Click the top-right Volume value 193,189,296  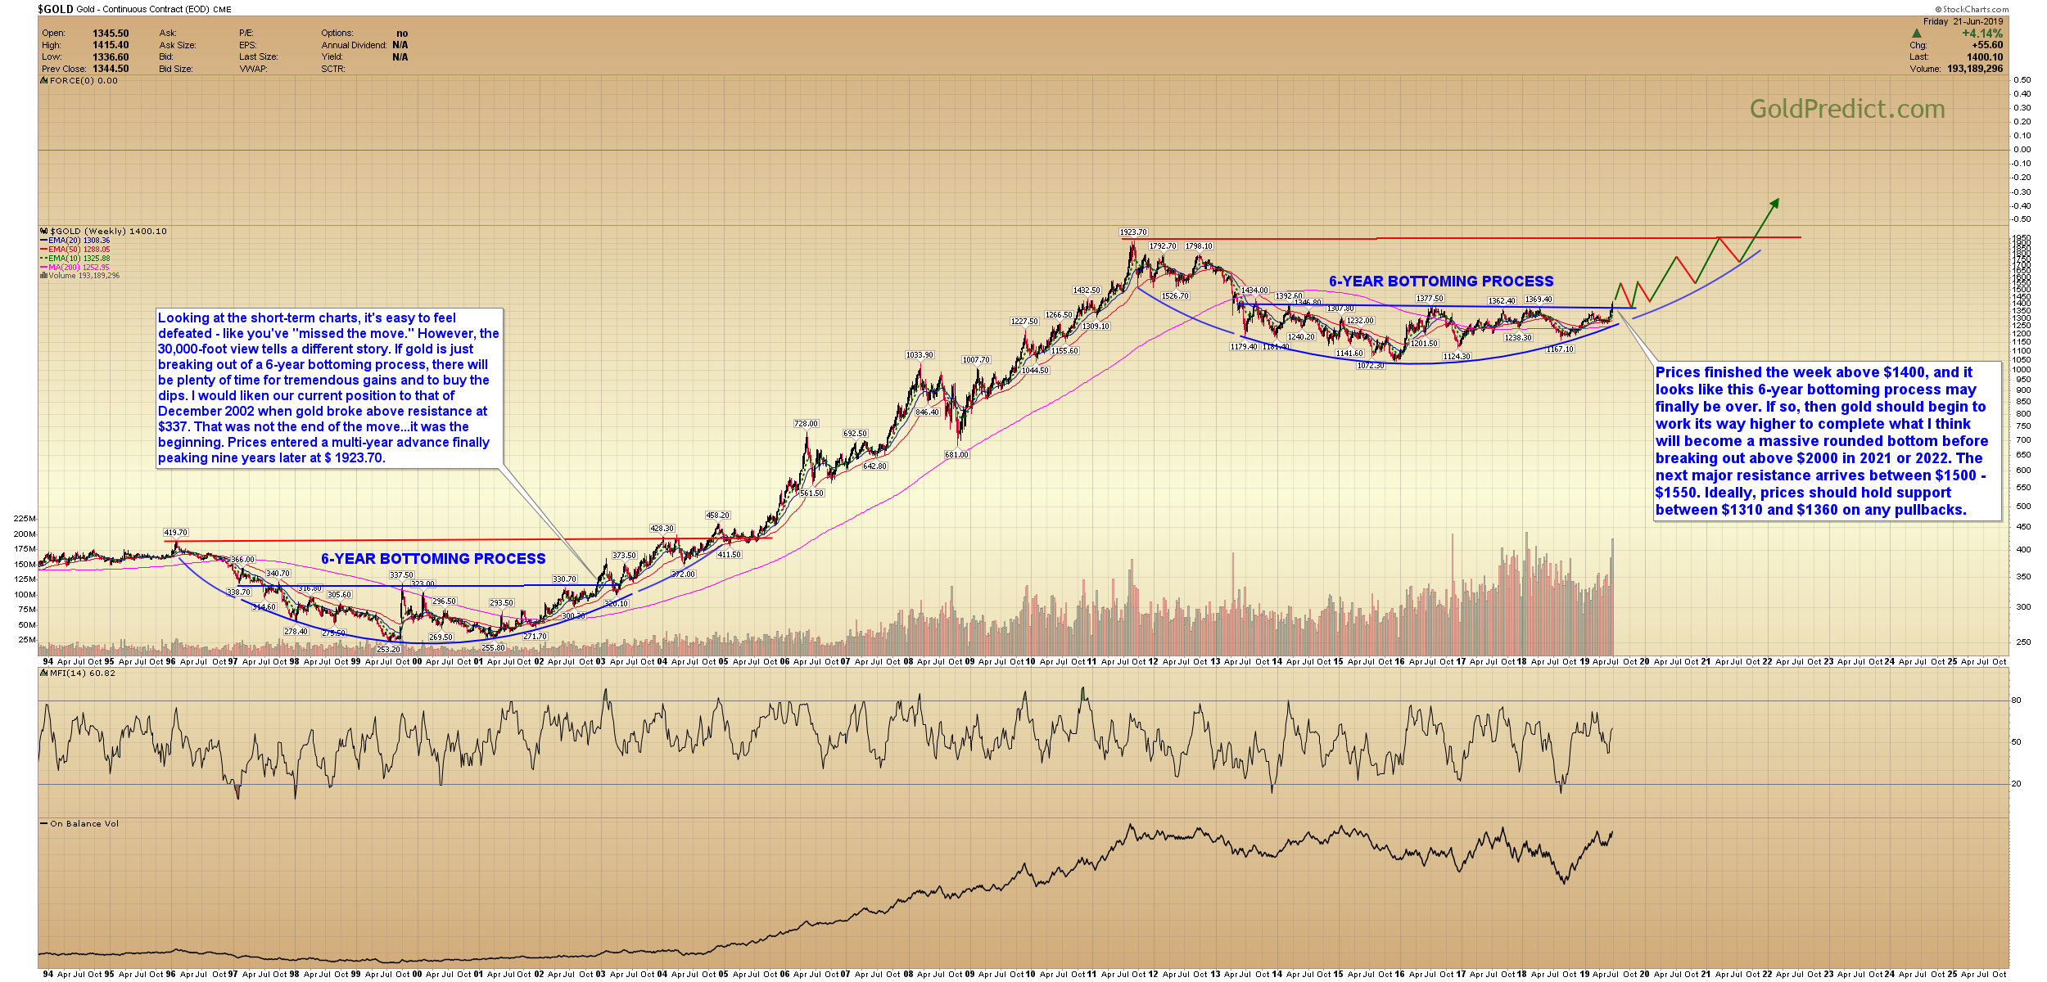[1975, 69]
